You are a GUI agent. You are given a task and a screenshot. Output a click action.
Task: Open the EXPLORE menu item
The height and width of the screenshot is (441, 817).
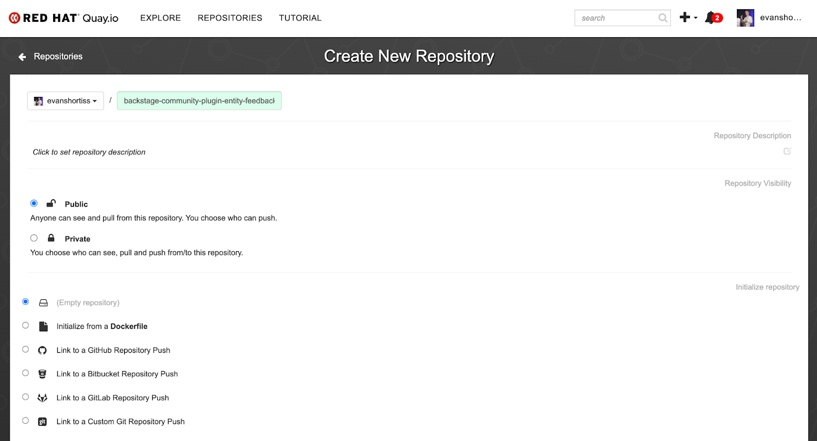[160, 18]
